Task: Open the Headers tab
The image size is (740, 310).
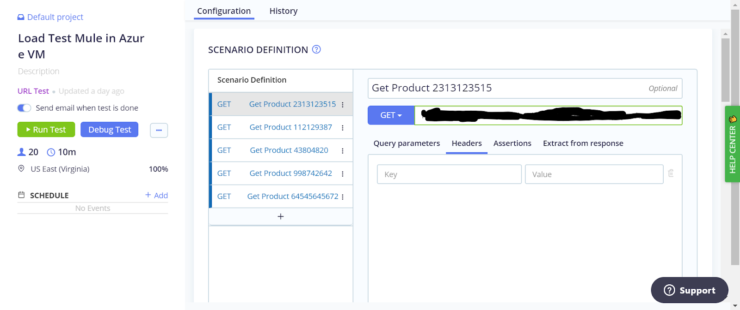Action: pyautogui.click(x=467, y=143)
